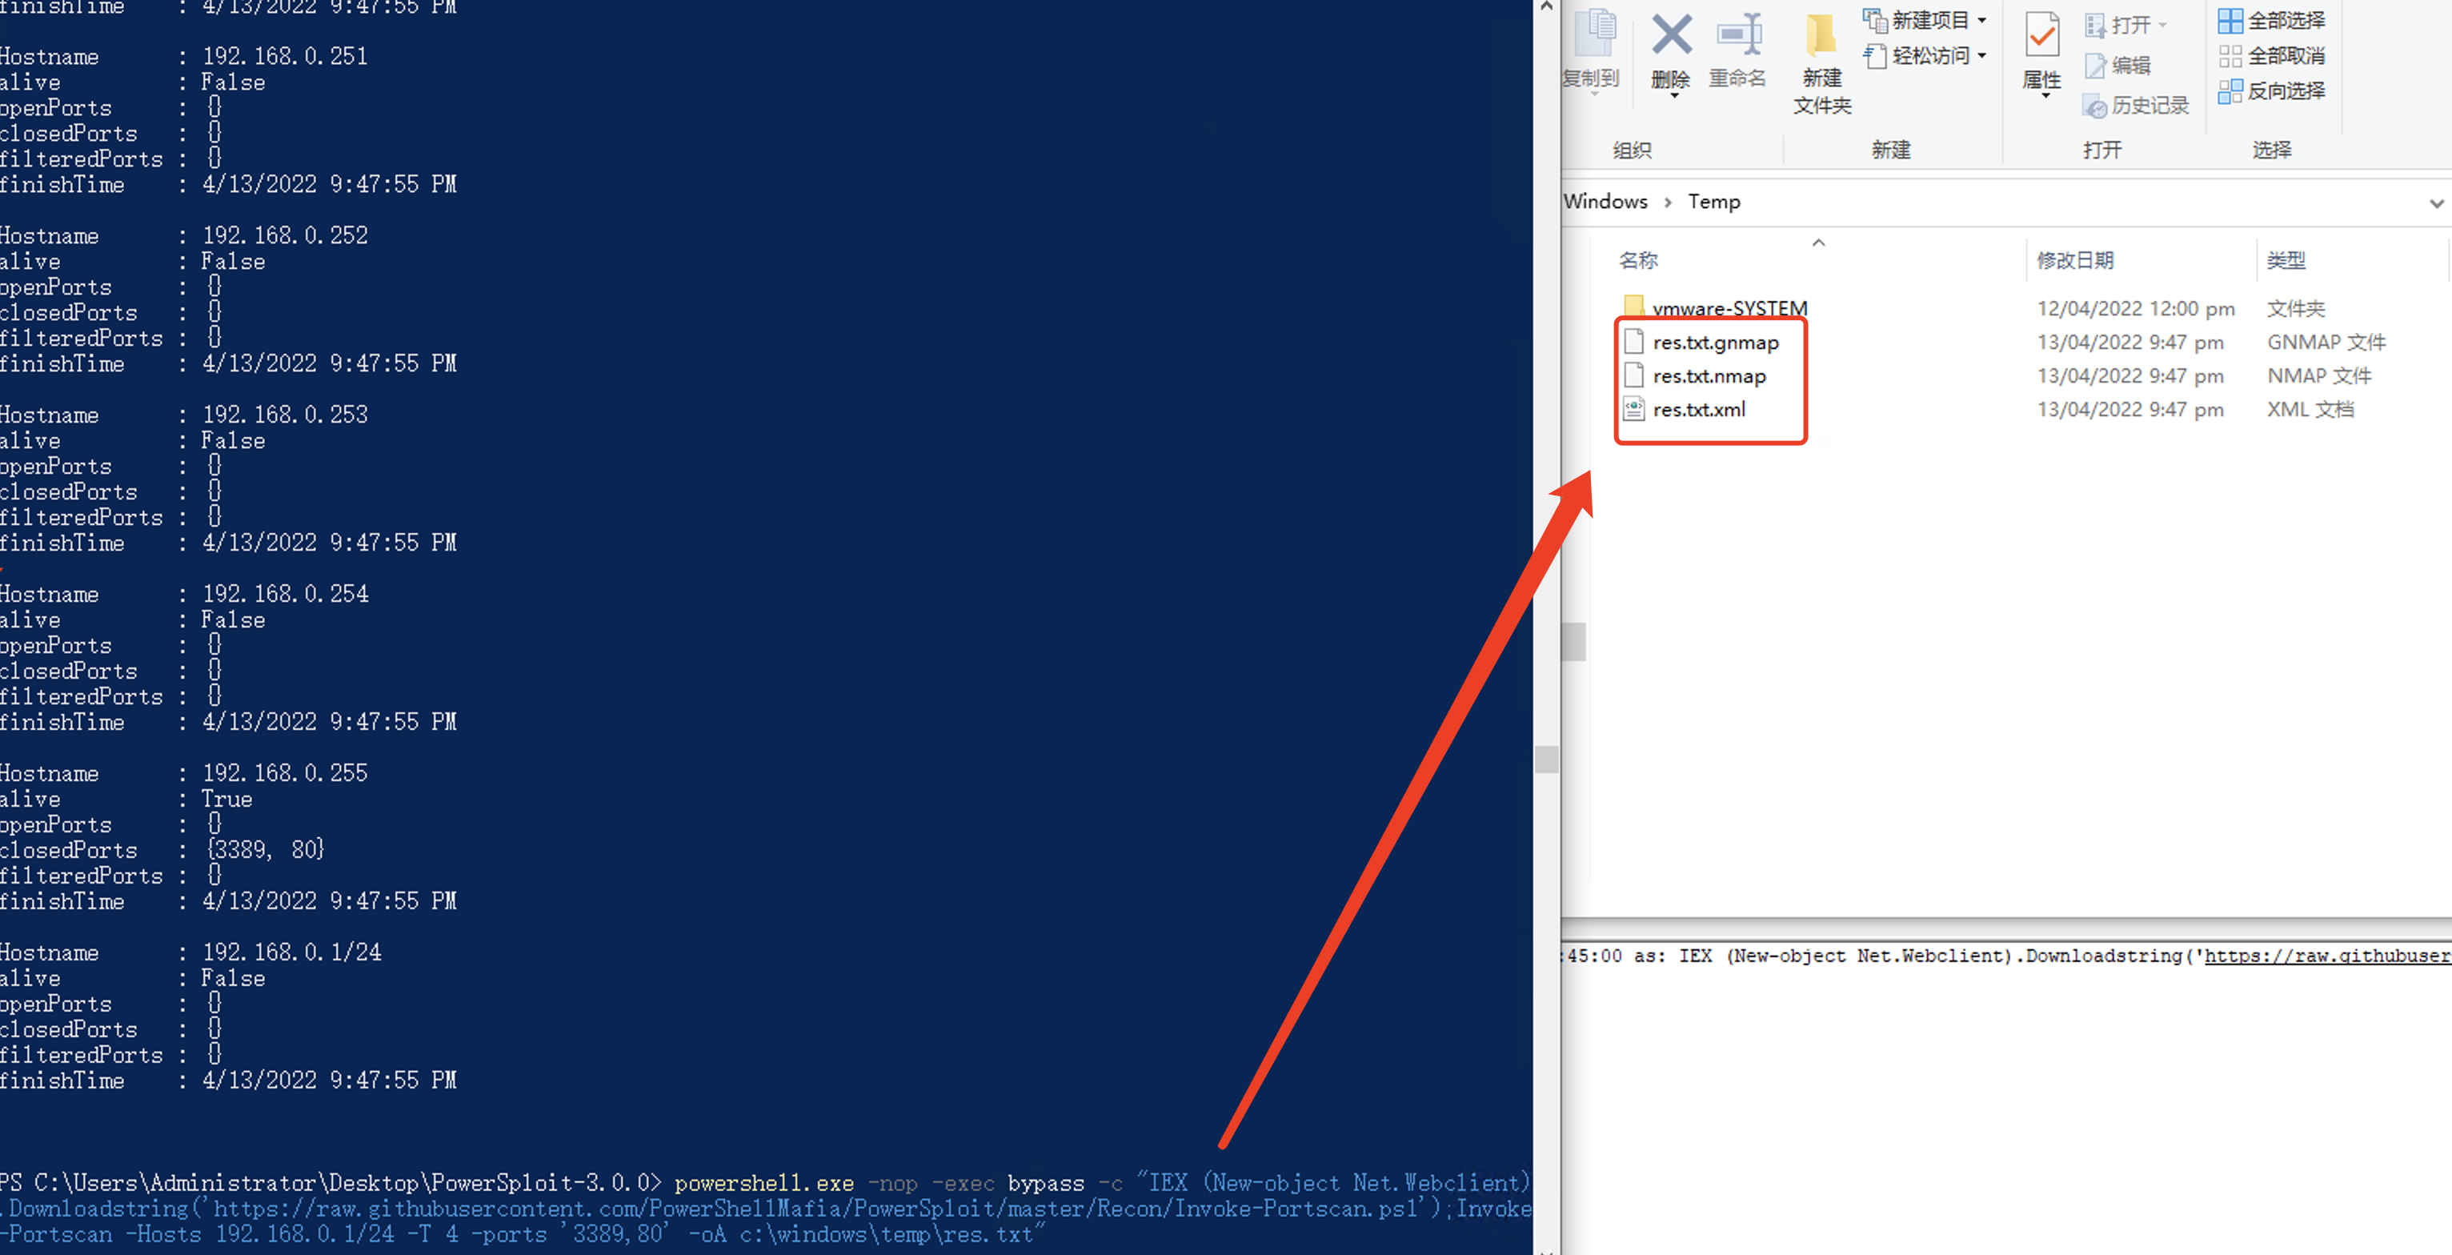Screen dimensions: 2452x1255
Task: Click the Delete (删除) red X icon
Action: 1670,35
